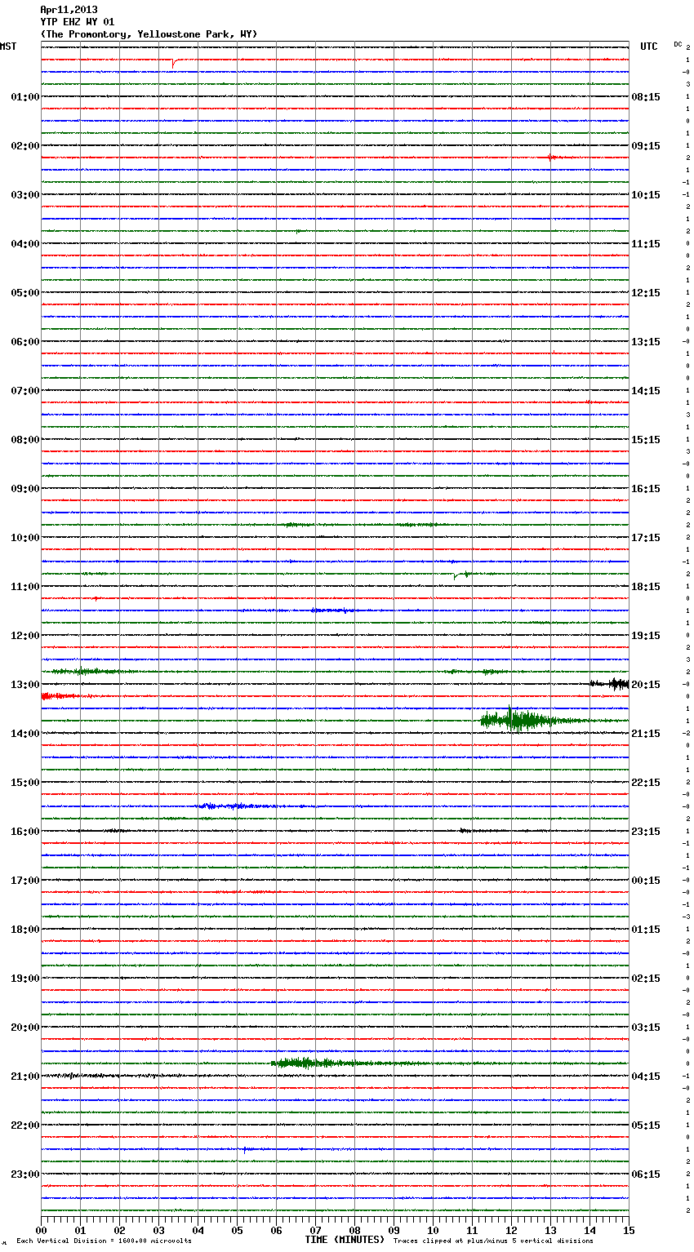The width and height of the screenshot is (694, 1252).
Task: Select the 18:00 MST row label
Action: pos(25,930)
